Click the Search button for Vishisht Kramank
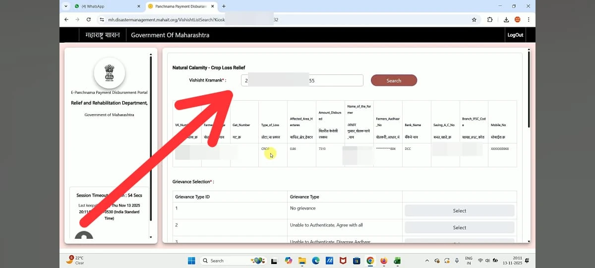 tap(394, 80)
